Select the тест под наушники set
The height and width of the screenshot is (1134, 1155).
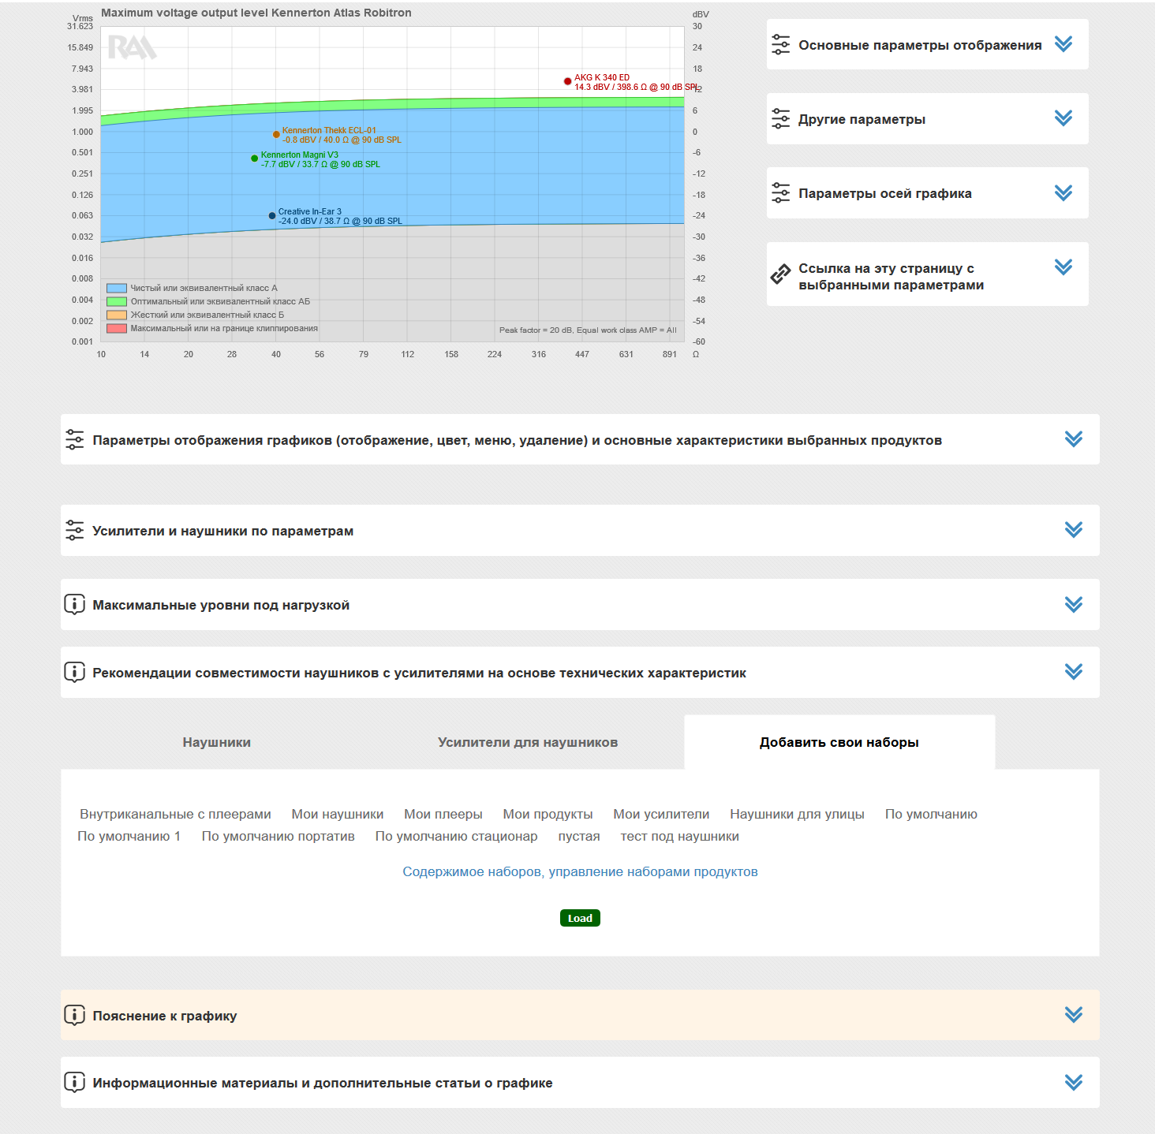pyautogui.click(x=679, y=836)
